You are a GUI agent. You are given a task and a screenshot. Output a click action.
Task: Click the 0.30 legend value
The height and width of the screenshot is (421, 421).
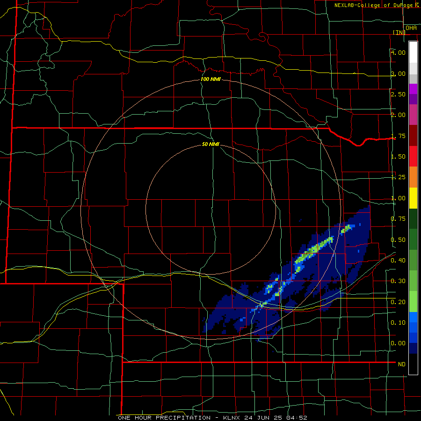pyautogui.click(x=398, y=281)
